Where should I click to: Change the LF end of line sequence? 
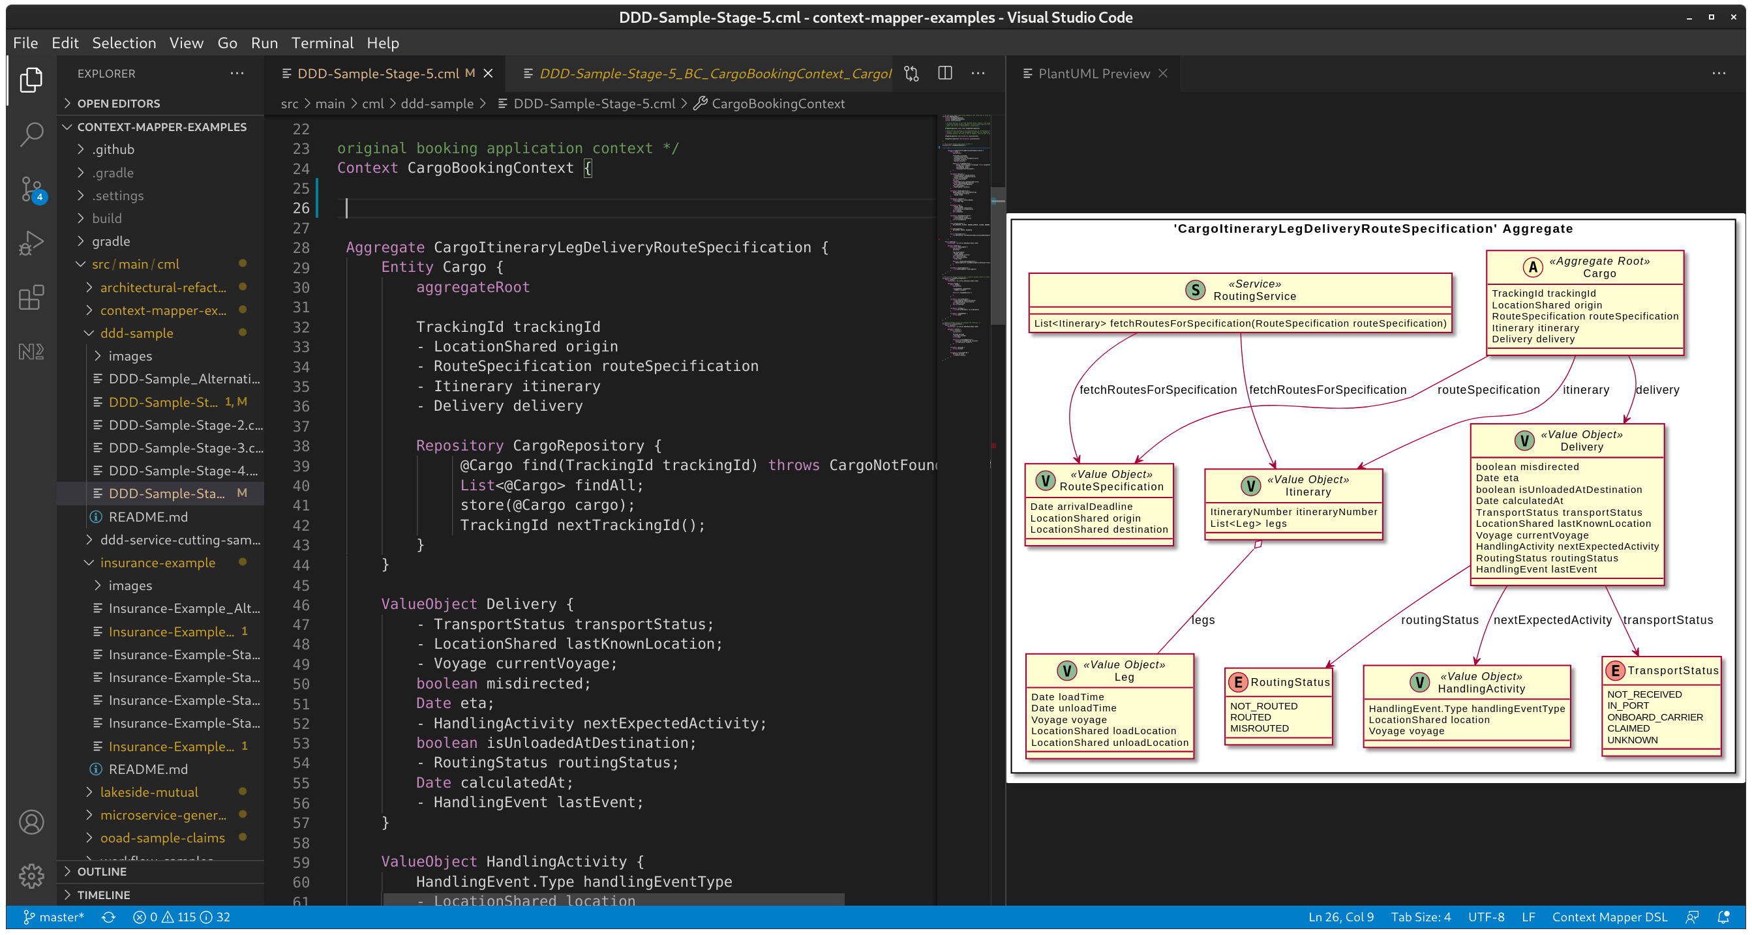click(x=1528, y=917)
